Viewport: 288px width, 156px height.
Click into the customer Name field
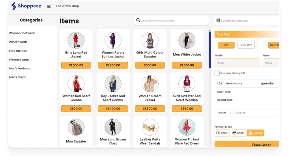pos(271,63)
